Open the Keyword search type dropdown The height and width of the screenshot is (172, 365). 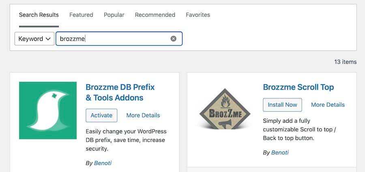pyautogui.click(x=34, y=39)
